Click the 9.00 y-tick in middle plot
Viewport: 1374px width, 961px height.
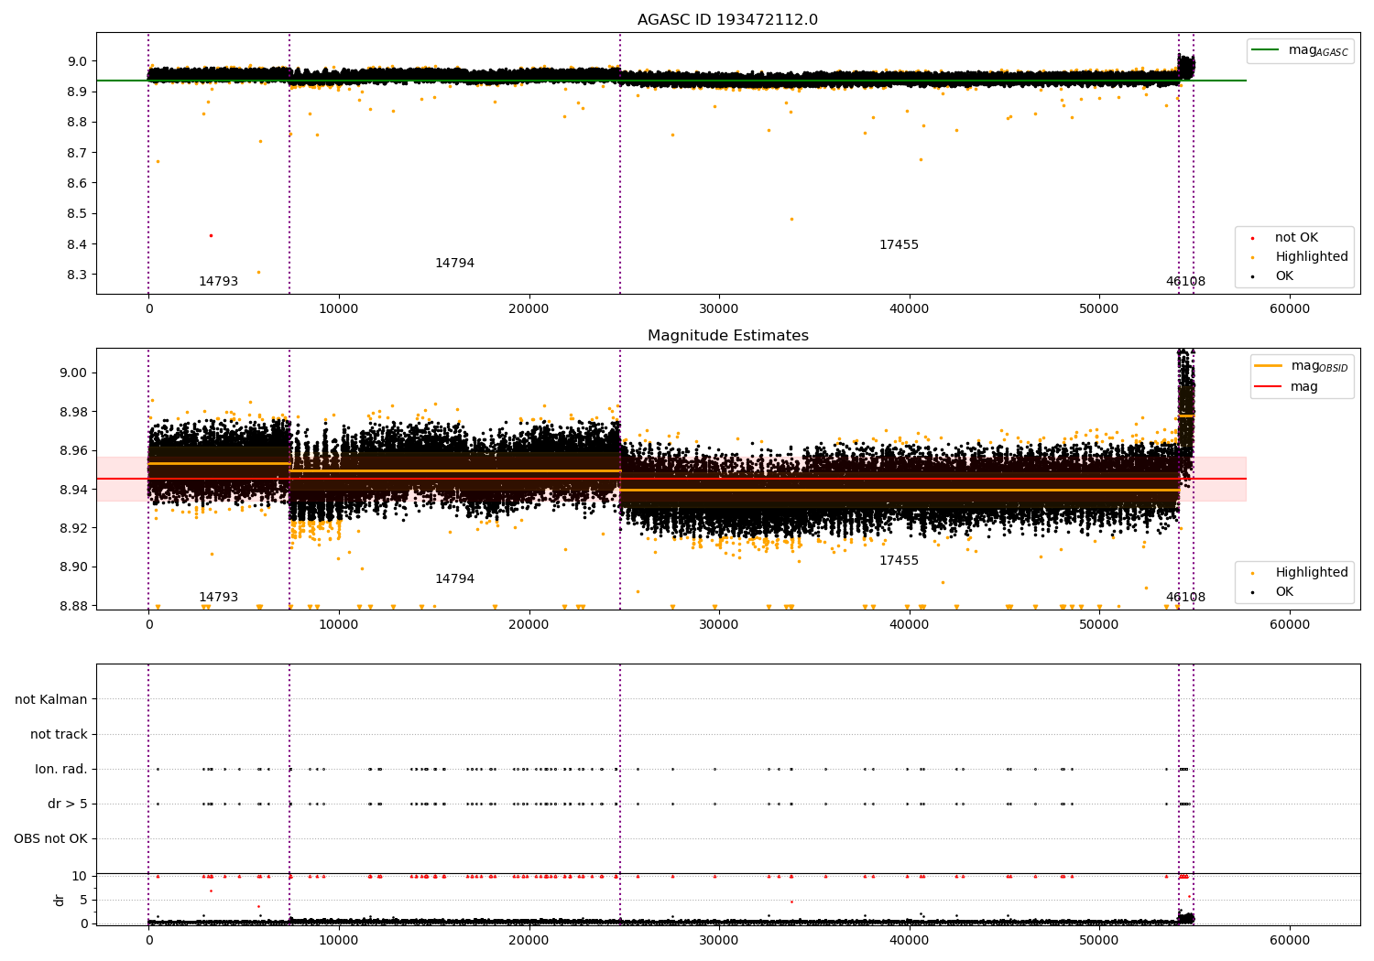[73, 373]
